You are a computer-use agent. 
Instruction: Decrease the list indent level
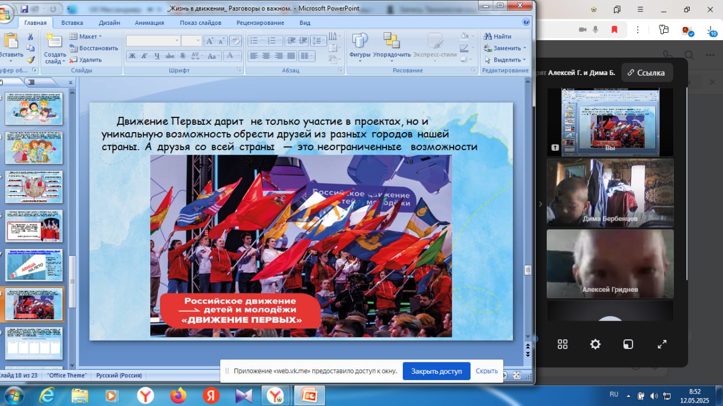click(x=291, y=41)
